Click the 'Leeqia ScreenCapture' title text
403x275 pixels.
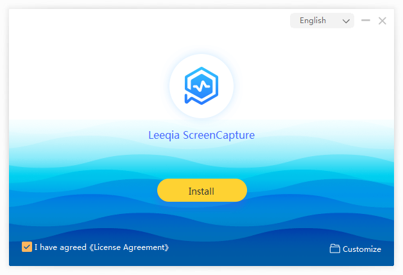[201, 136]
